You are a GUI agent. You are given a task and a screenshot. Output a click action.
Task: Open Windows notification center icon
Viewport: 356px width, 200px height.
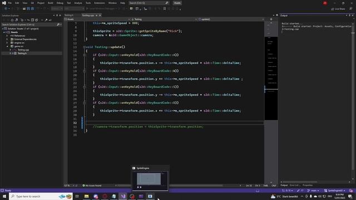click(350, 196)
